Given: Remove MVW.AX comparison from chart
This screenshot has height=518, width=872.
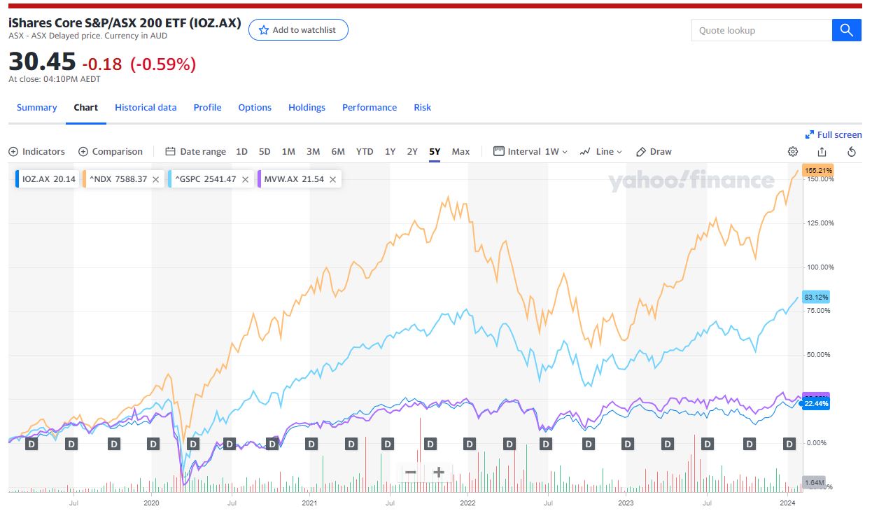Looking at the screenshot, I should [333, 179].
